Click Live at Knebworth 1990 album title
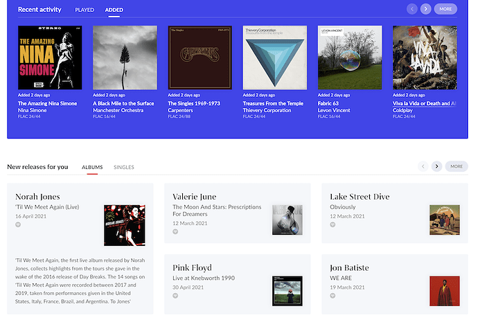The height and width of the screenshot is (320, 478). point(204,278)
